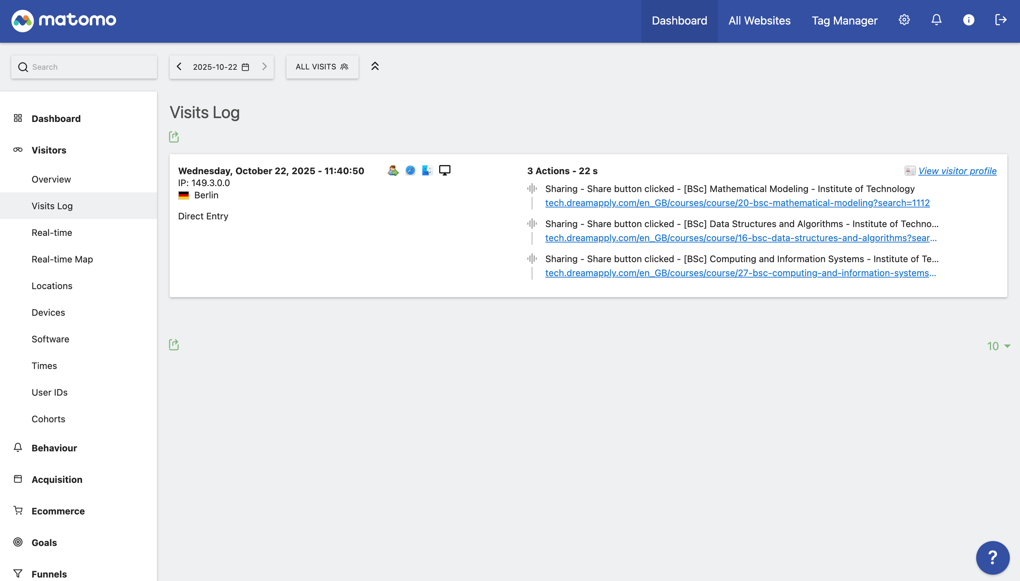The image size is (1020, 581).
Task: Click the sign out icon
Action: [x=1000, y=20]
